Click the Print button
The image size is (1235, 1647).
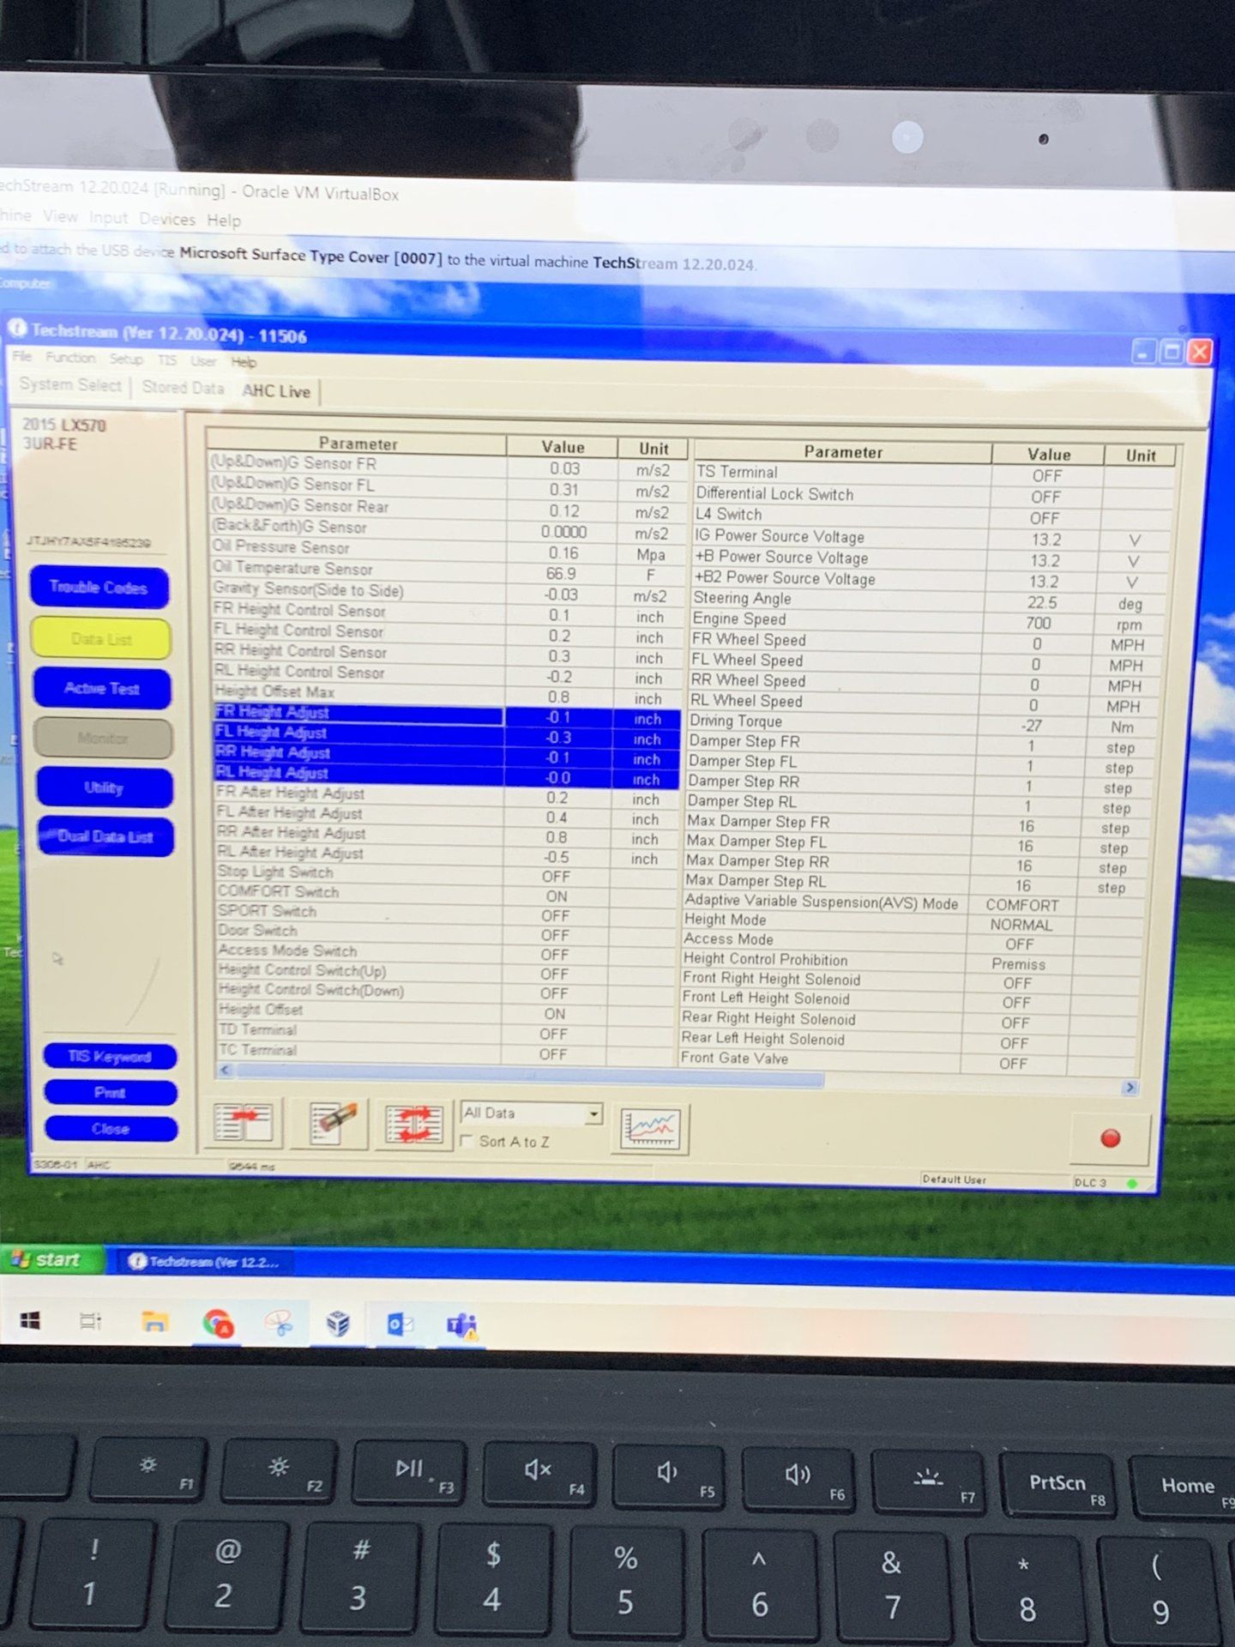111,1093
